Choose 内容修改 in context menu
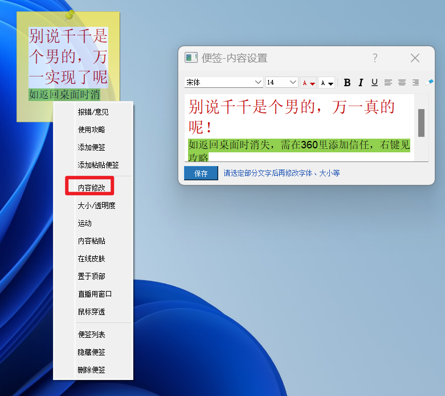This screenshot has height=396, width=445. click(91, 188)
